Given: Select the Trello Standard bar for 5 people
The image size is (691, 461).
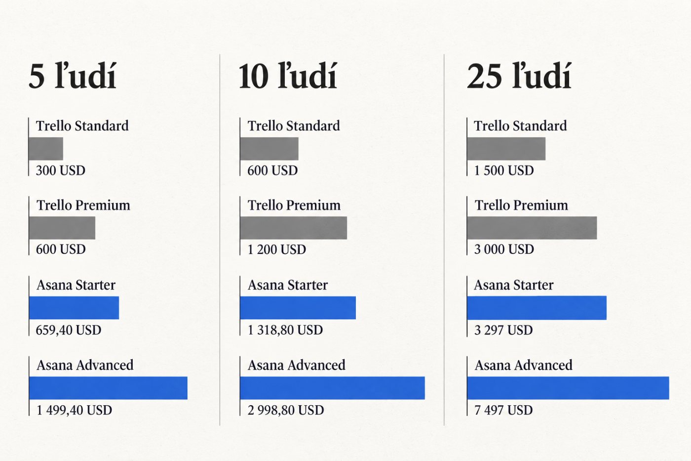Looking at the screenshot, I should [x=46, y=149].
